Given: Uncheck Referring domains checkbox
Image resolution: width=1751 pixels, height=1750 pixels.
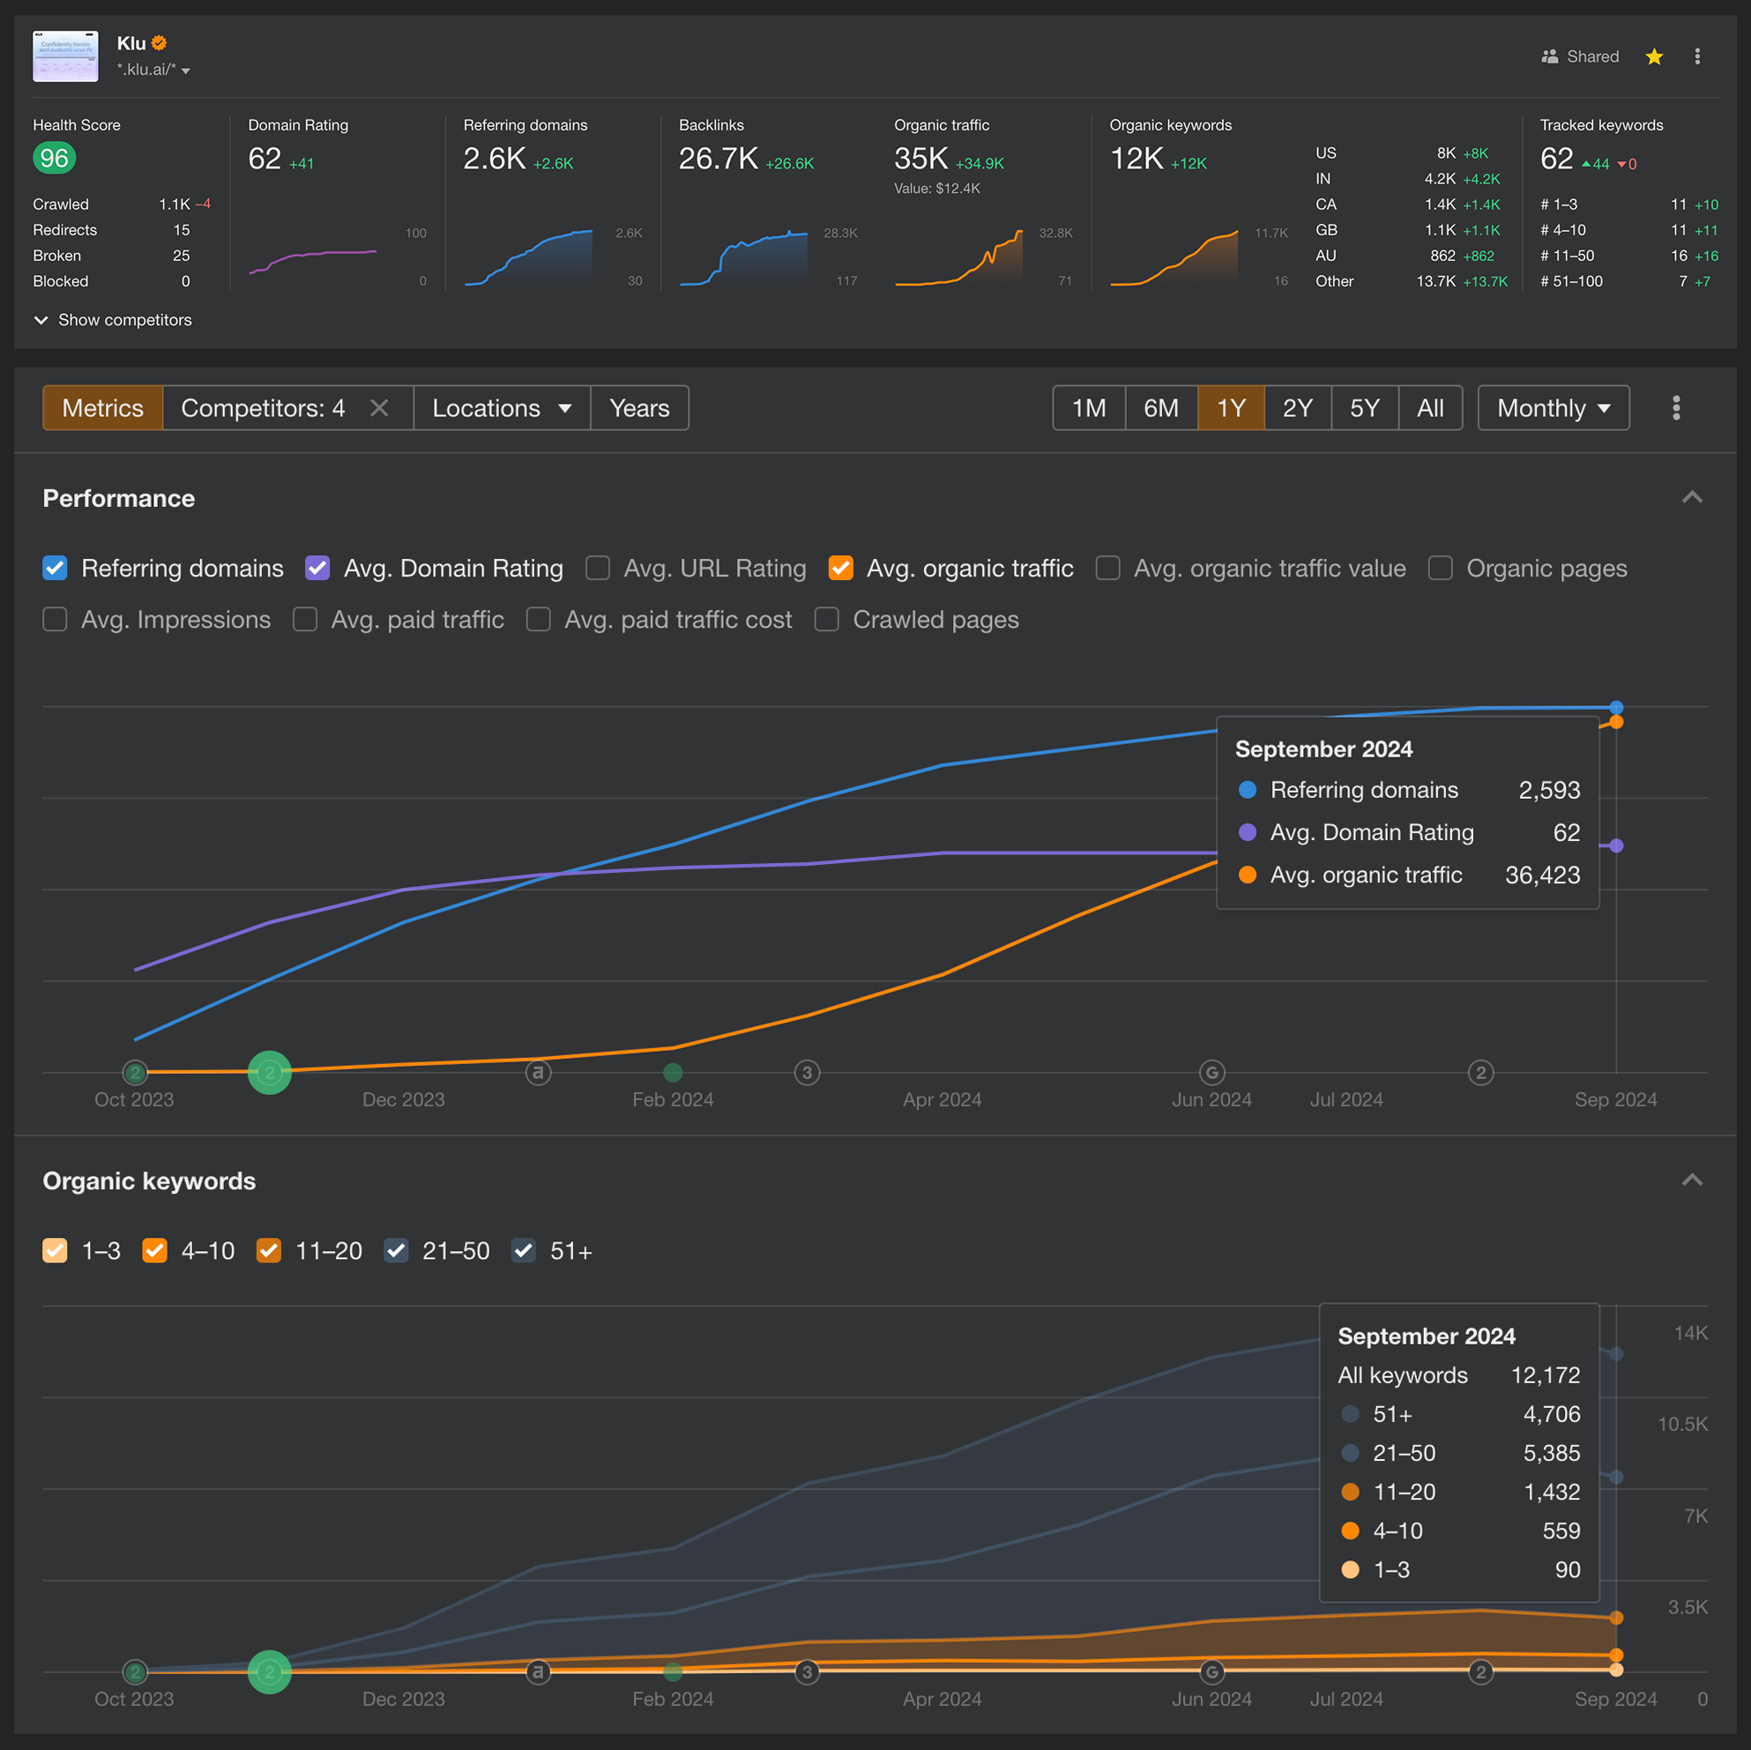Looking at the screenshot, I should (x=56, y=569).
